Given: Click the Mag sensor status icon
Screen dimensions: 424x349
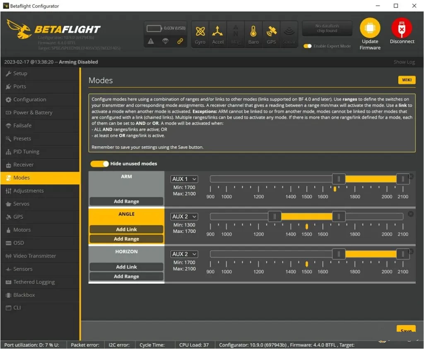Looking at the screenshot, I should pos(236,31).
